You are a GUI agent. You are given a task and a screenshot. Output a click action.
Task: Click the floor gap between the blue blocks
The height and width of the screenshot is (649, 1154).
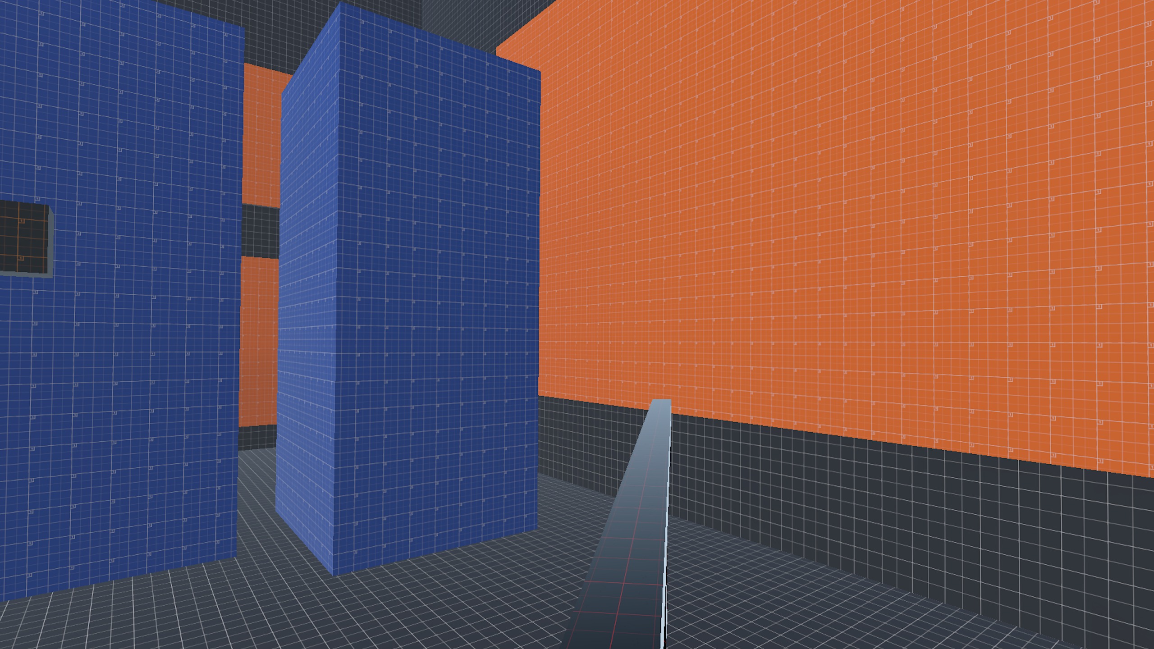257,487
